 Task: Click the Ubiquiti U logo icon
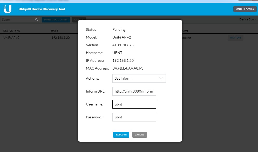coord(8,9)
